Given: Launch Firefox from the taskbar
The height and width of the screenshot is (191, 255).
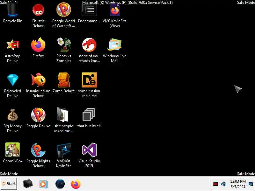Looking at the screenshot, I should [x=76, y=184].
